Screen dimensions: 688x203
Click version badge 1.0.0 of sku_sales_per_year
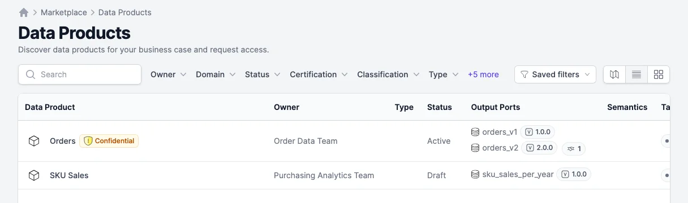(x=574, y=174)
